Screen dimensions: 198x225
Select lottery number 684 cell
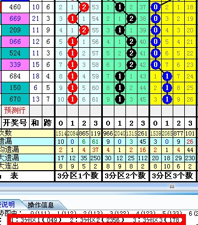(15, 76)
